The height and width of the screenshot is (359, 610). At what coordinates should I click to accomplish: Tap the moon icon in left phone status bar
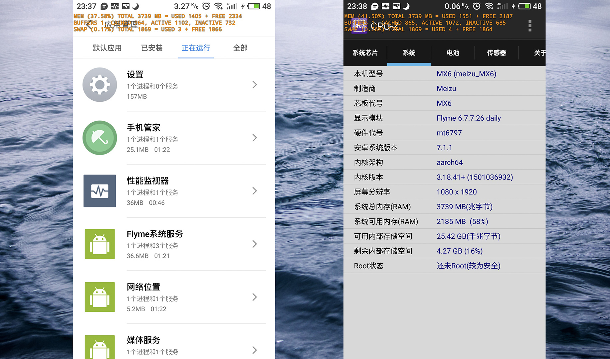click(x=135, y=6)
